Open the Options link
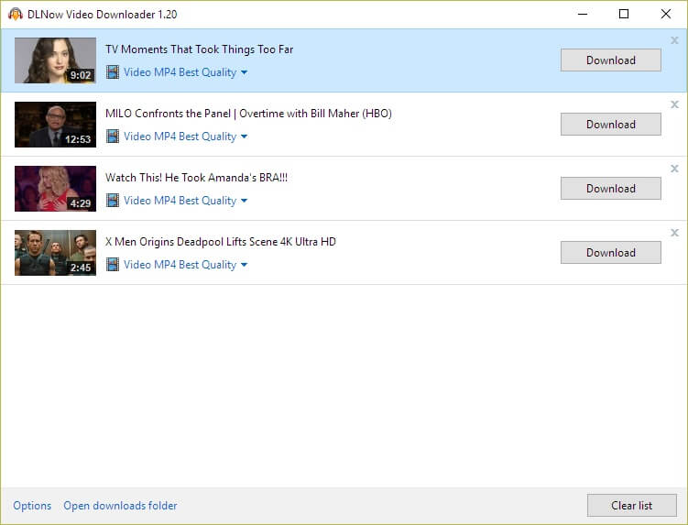Screen dimensions: 688x525 pyautogui.click(x=32, y=506)
